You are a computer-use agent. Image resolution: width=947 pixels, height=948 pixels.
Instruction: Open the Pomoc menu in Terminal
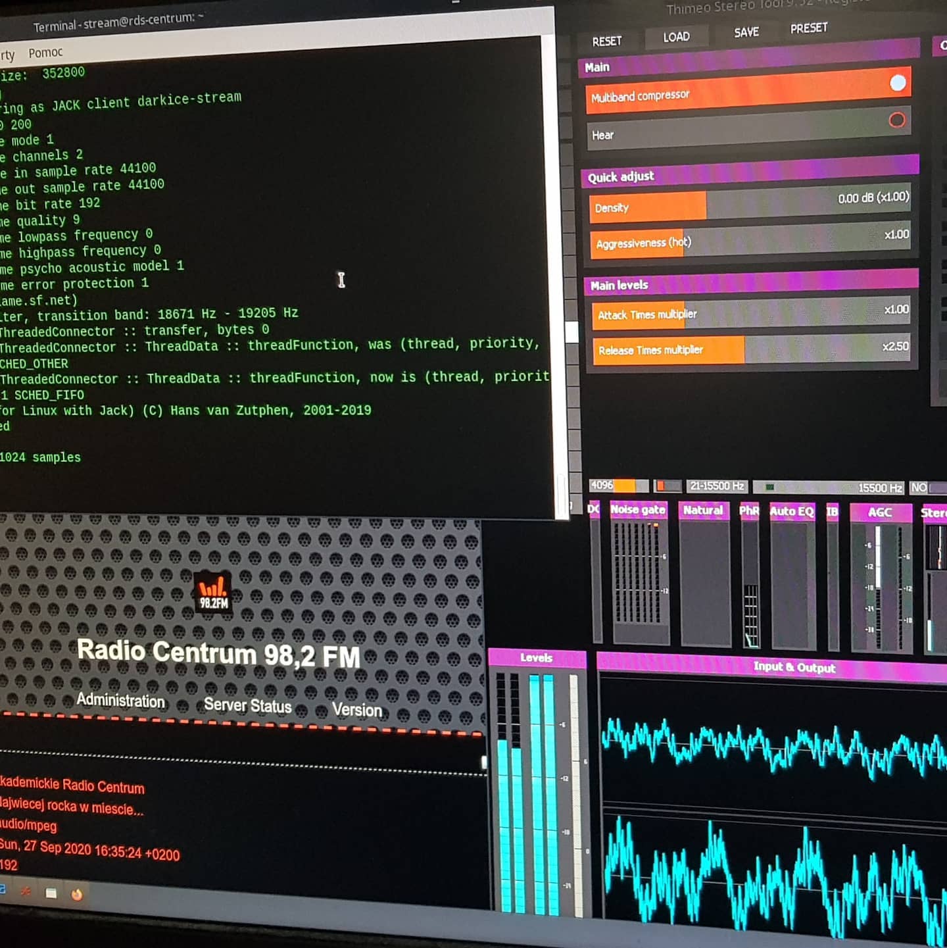tap(45, 53)
